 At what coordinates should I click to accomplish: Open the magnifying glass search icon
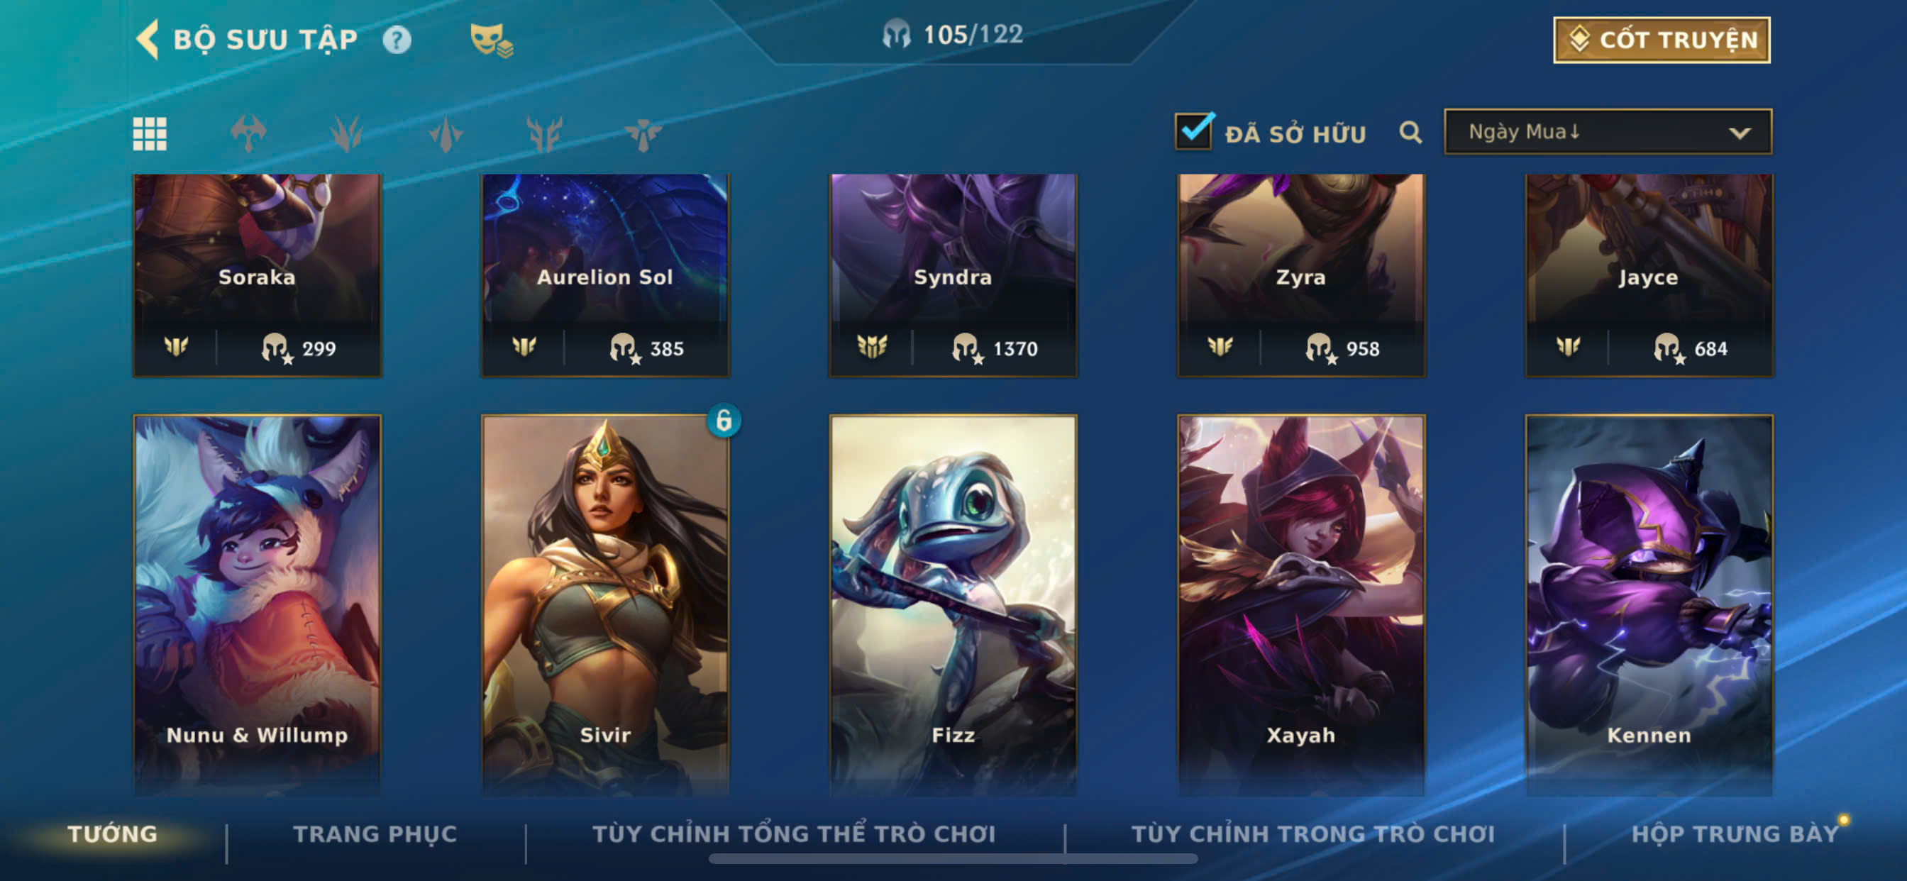coord(1410,133)
